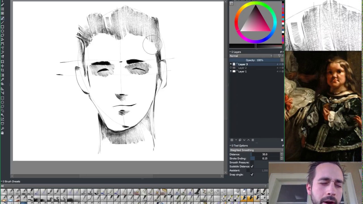The height and width of the screenshot is (204, 363).
Task: Disable Scalable Distance checkbox
Action: coord(252,166)
